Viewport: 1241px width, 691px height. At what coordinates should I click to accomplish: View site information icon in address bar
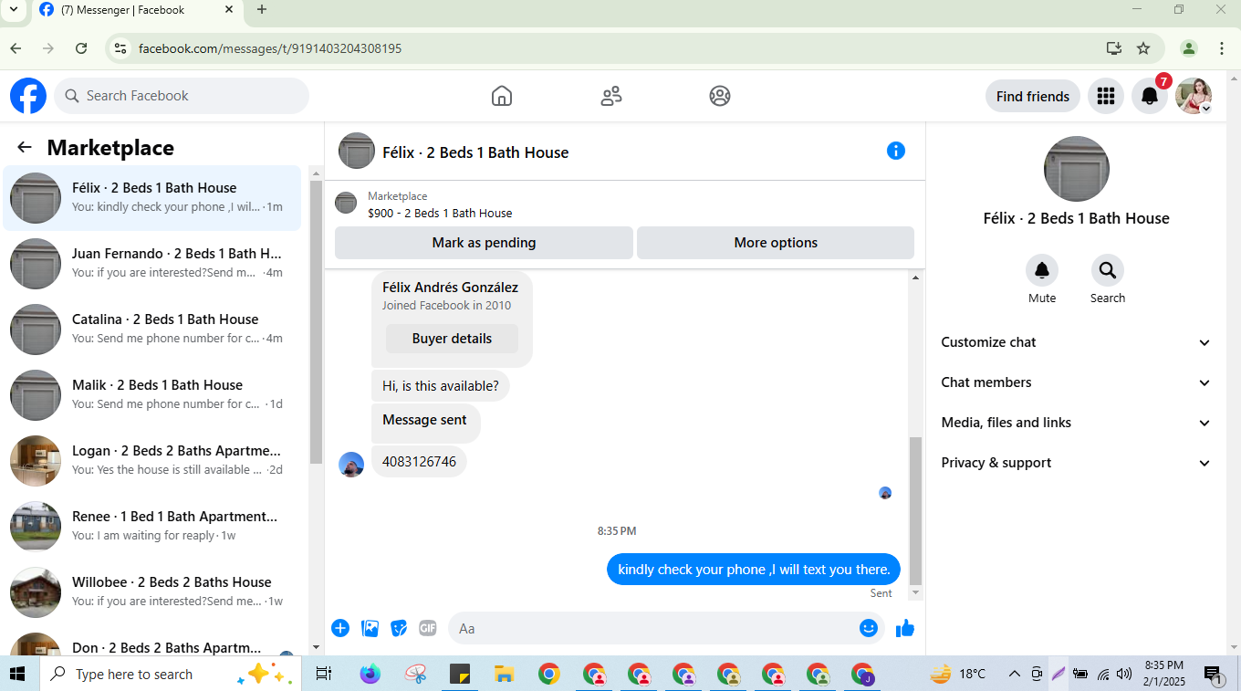(x=120, y=48)
